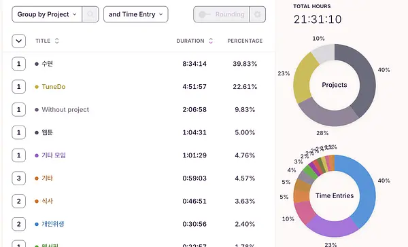Screen dimensions: 408x247
Task: Toggle the Rounding switch
Action: pyautogui.click(x=221, y=14)
